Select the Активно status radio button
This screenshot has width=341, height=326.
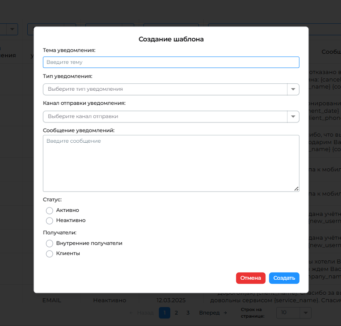(x=49, y=211)
